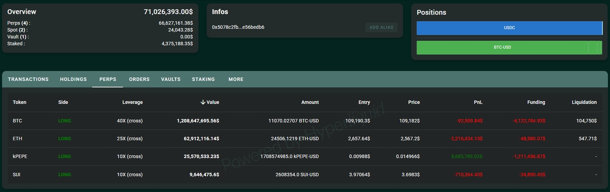The width and height of the screenshot is (610, 192).
Task: Open the TRANSACTIONS tab
Action: tap(28, 79)
